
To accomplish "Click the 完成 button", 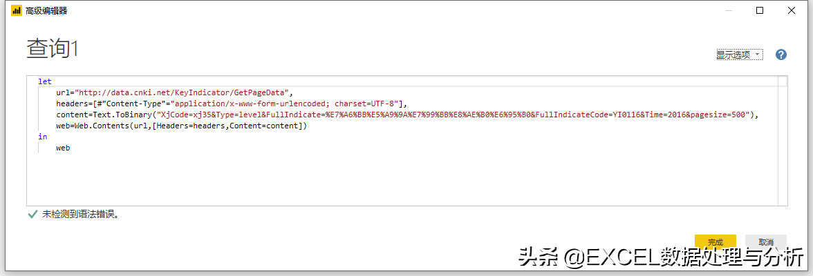I will tap(715, 241).
